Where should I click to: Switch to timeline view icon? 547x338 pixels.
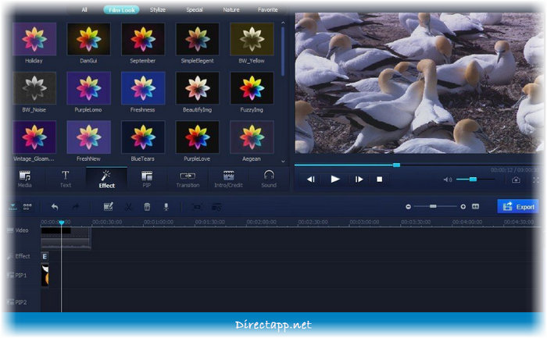(13, 207)
